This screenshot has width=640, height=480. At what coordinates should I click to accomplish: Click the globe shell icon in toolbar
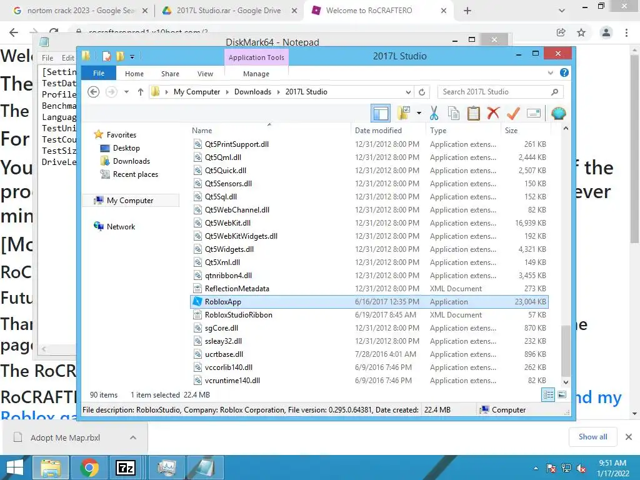558,113
